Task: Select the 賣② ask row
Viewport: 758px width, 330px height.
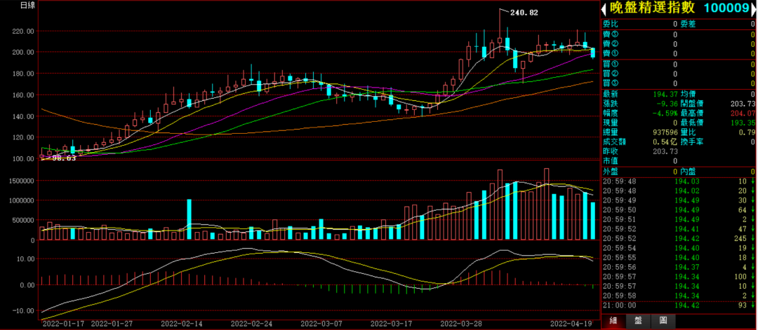Action: [x=679, y=44]
